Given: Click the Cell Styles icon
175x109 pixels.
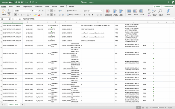Looking at the screenshot, I should pyautogui.click(x=121, y=11).
